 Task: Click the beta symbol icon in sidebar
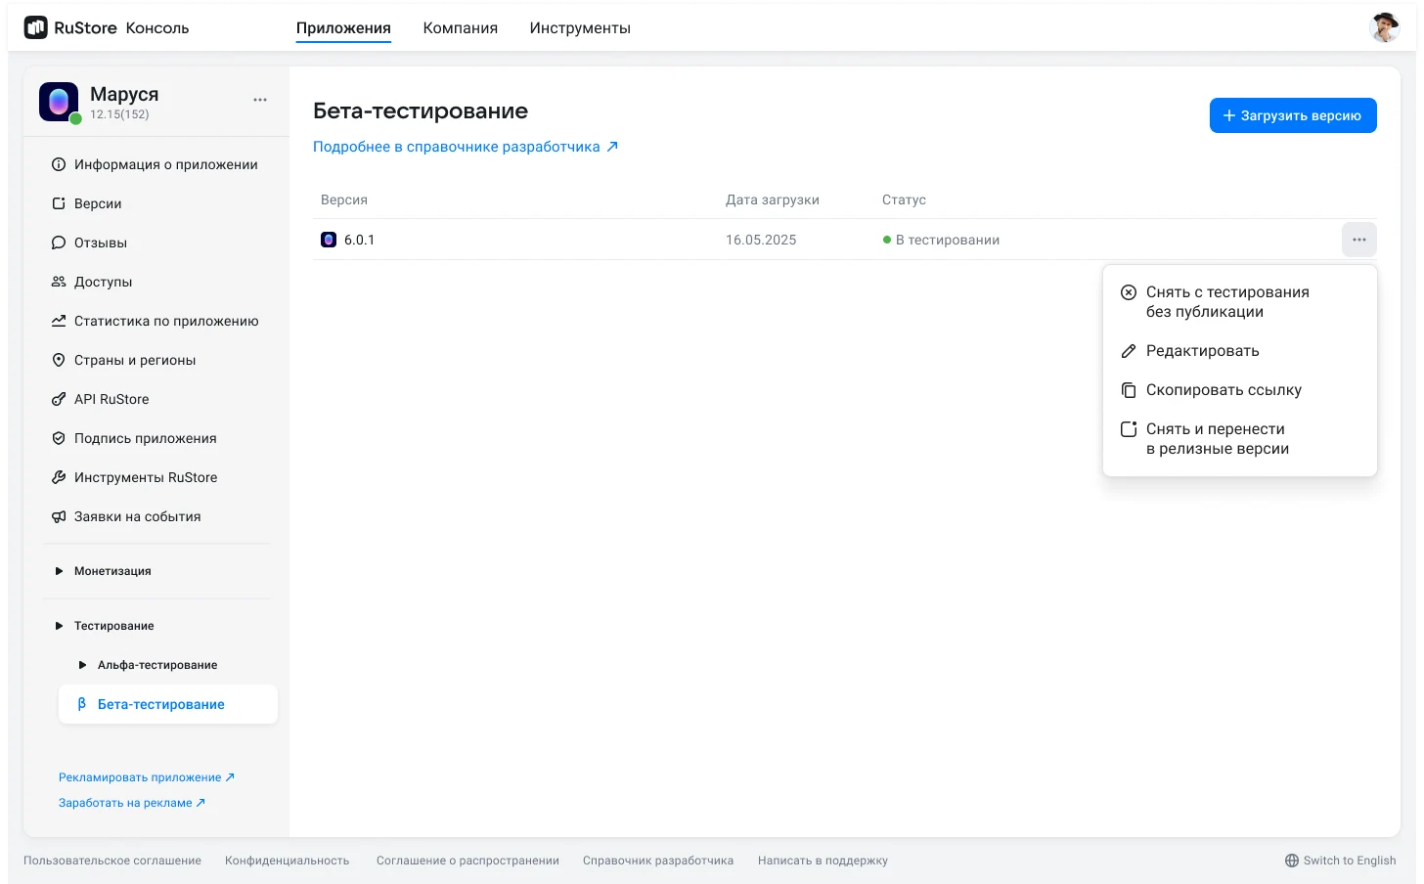click(82, 704)
